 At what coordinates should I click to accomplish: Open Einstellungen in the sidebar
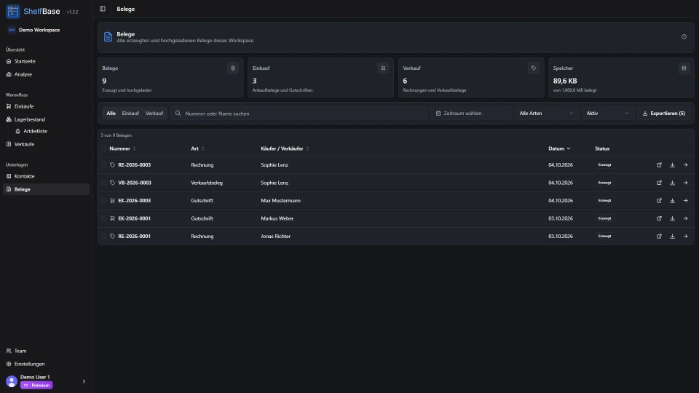(x=46, y=364)
